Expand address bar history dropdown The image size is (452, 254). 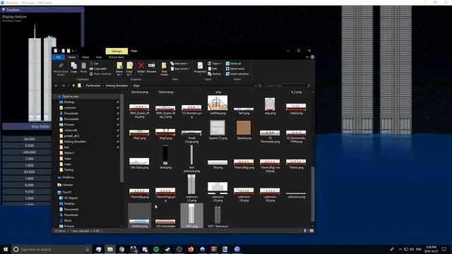(256, 85)
